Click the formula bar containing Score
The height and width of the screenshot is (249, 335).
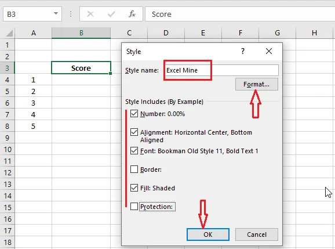pos(240,14)
